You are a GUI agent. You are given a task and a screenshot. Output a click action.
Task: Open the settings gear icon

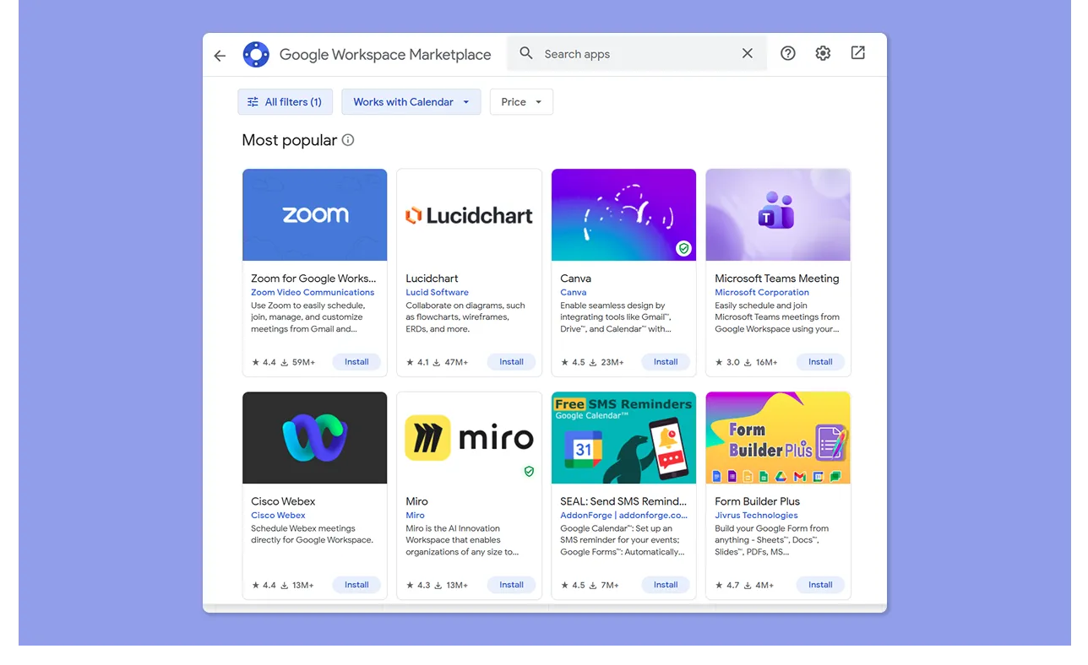[822, 52]
